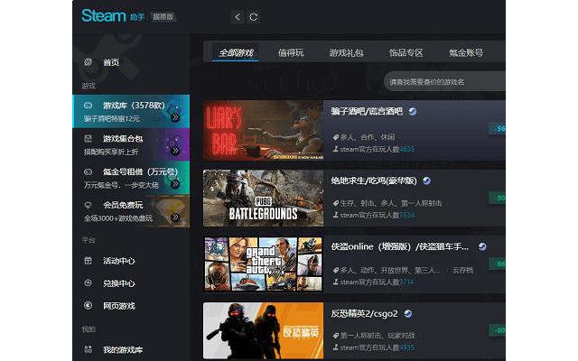
Task: Click Steam badge next to 反恐精英2/csgo2
Action: pos(407,313)
